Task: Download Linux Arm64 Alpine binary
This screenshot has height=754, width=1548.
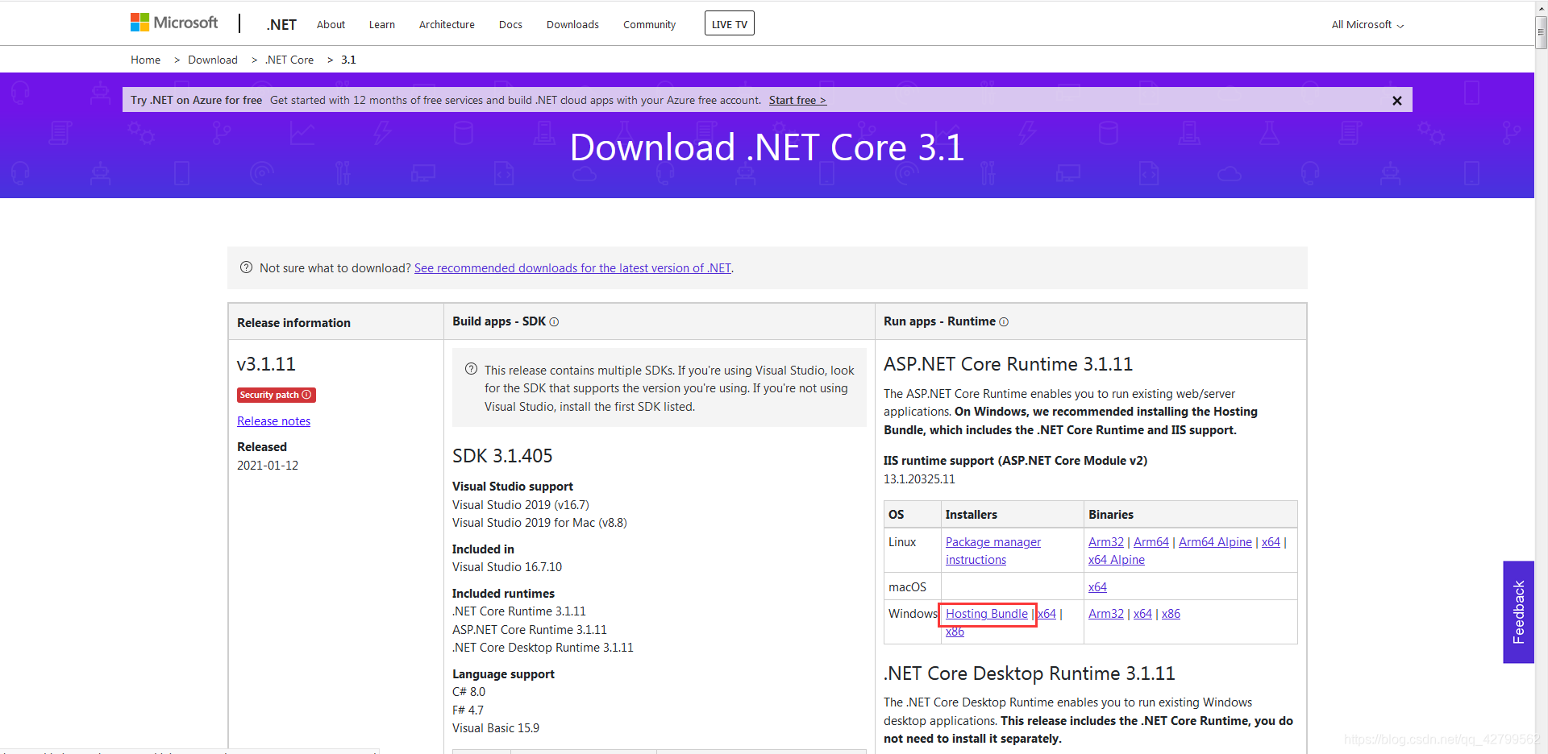Action: click(x=1215, y=542)
